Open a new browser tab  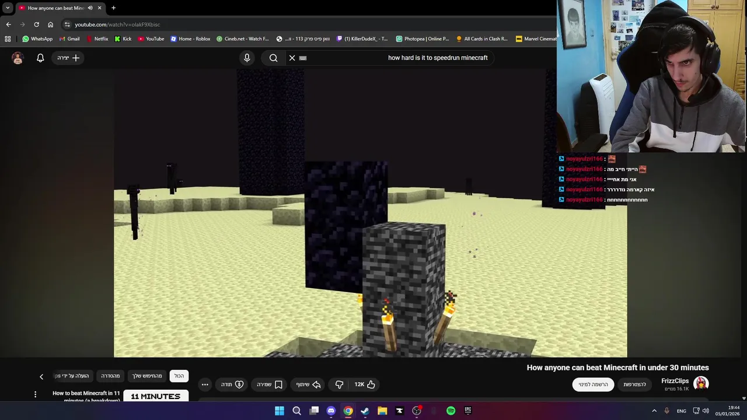pyautogui.click(x=113, y=8)
